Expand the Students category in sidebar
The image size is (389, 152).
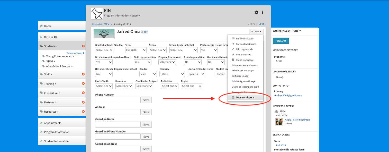point(51,46)
